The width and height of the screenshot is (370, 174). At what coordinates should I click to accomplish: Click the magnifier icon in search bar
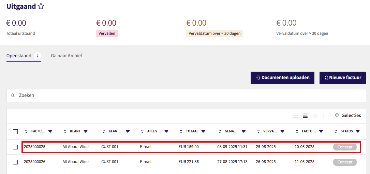(x=13, y=96)
